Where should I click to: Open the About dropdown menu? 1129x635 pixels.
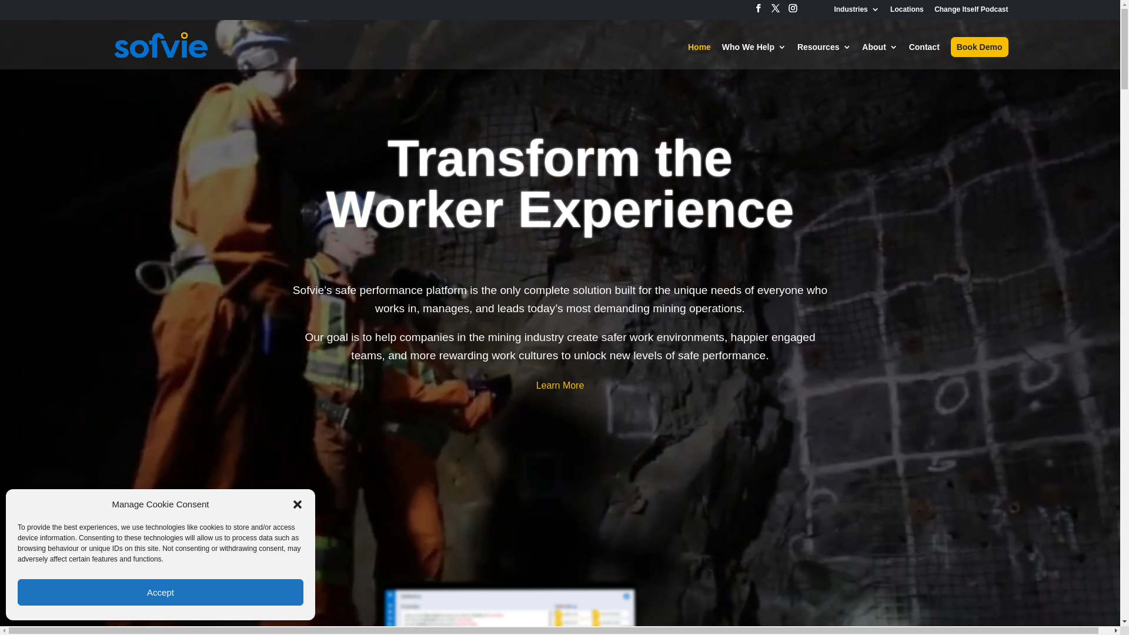tap(879, 47)
